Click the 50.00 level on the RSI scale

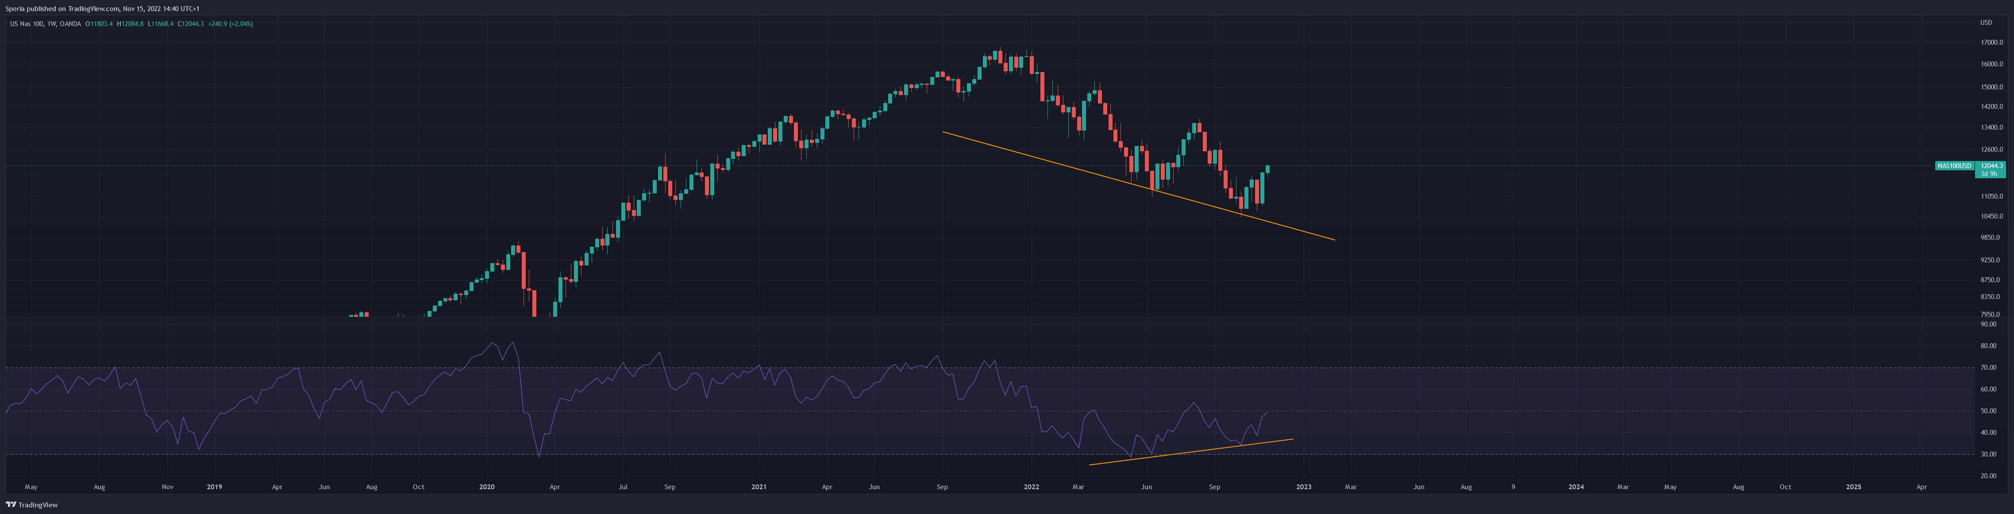pos(1987,411)
